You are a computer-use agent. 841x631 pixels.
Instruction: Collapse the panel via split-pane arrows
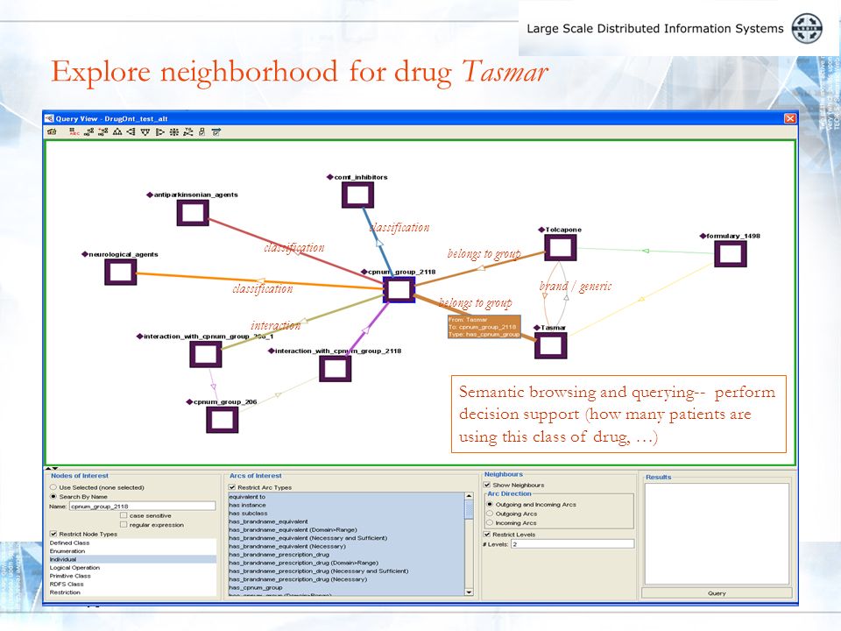click(52, 468)
